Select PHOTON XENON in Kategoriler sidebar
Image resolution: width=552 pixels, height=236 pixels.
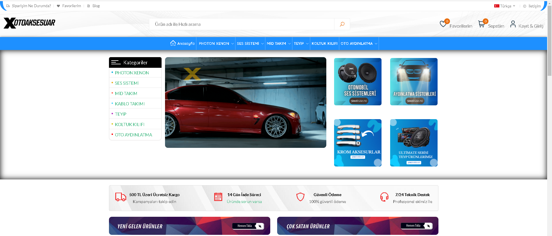132,73
